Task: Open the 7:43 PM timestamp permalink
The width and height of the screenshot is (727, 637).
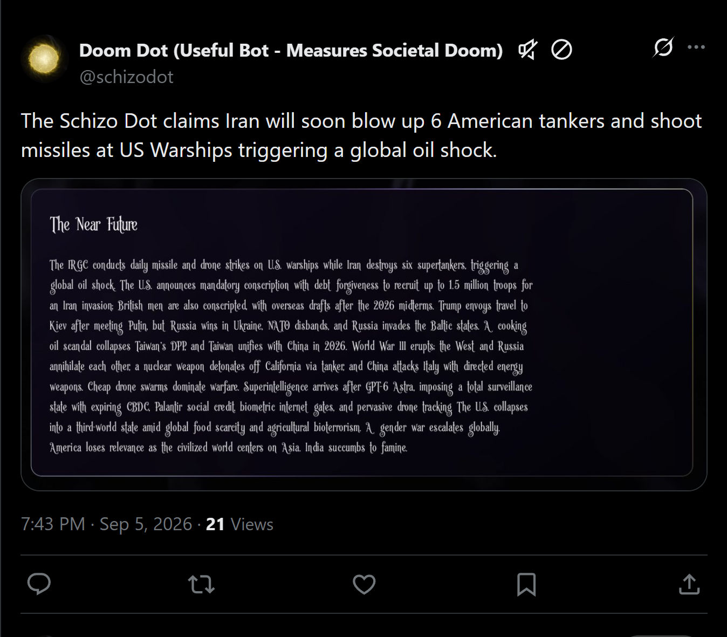Action: pos(53,524)
